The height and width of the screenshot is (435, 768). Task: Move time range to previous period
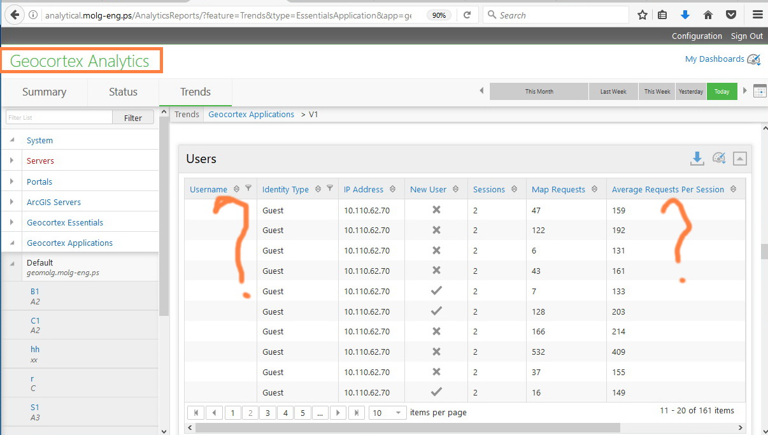pyautogui.click(x=481, y=91)
